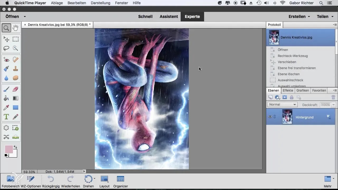Toggle the Hintergrund layer link icon

(275, 117)
